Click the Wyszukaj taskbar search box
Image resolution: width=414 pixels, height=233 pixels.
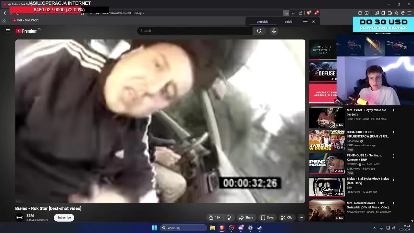click(183, 228)
